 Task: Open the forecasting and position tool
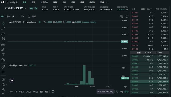pos(3,44)
